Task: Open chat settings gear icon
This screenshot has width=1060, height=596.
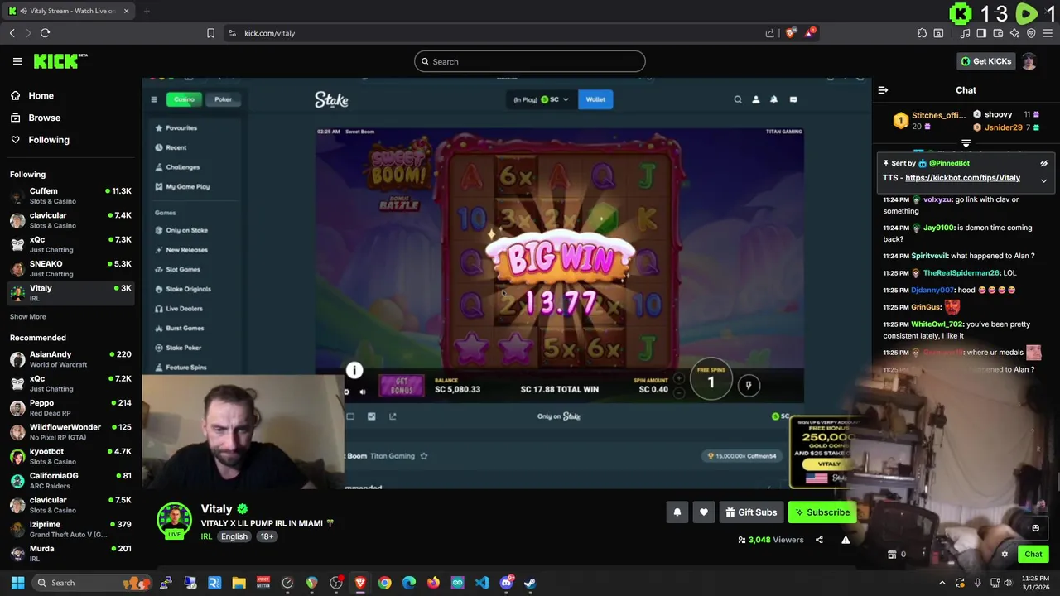Action: 1005,555
